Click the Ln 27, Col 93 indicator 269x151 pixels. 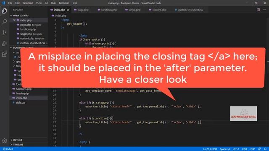(x=210, y=149)
